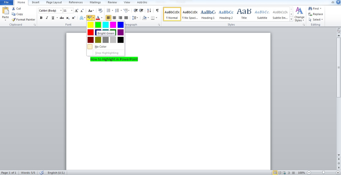
Task: Click the zoom slider handle
Action: pos(324,173)
